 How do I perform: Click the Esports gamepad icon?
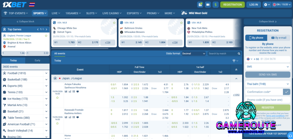pyautogui.click(x=5, y=86)
